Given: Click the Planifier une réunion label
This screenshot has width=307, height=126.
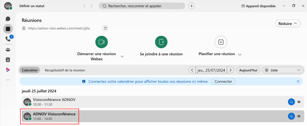Looking at the screenshot, I should click(x=217, y=54).
